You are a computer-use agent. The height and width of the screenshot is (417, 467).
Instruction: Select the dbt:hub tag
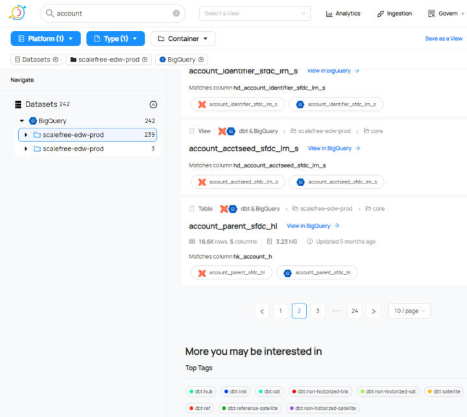(x=200, y=392)
